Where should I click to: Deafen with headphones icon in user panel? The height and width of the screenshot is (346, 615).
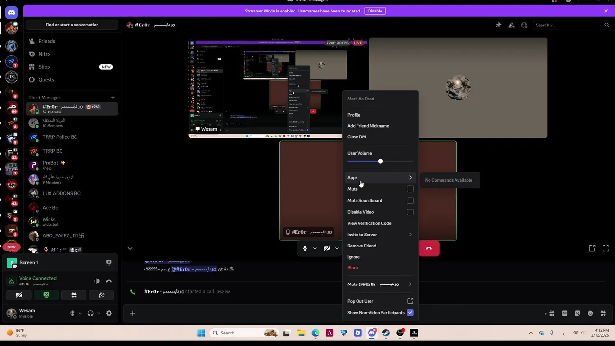point(90,313)
